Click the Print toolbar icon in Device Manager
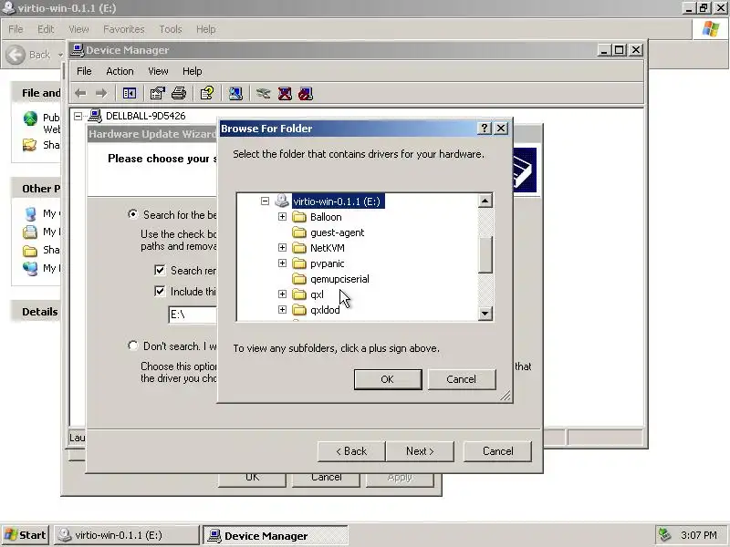The image size is (730, 547). pyautogui.click(x=179, y=94)
